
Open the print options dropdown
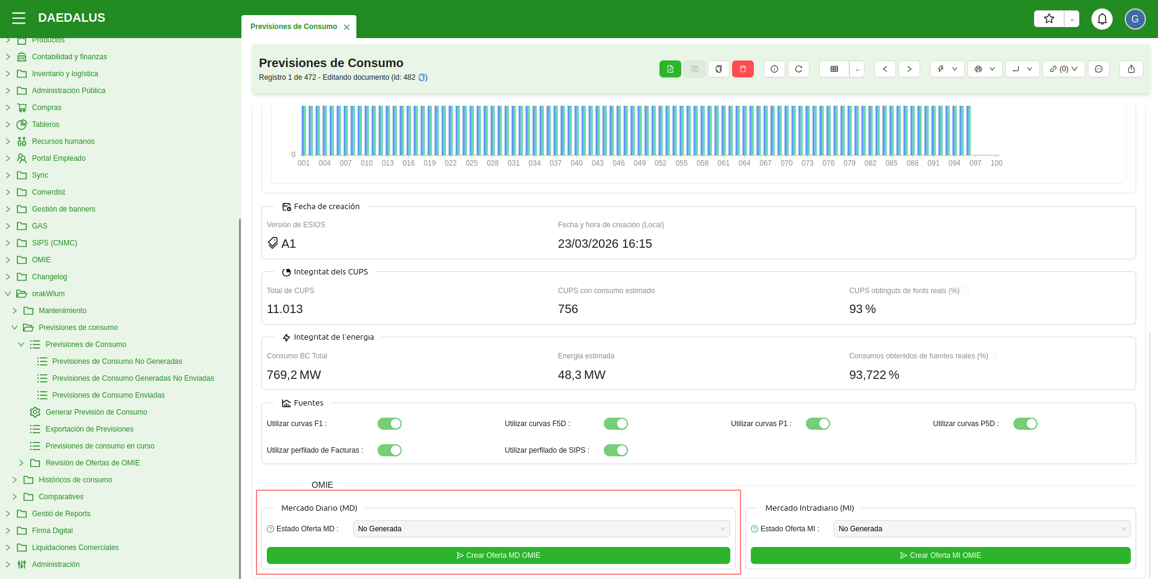point(984,69)
